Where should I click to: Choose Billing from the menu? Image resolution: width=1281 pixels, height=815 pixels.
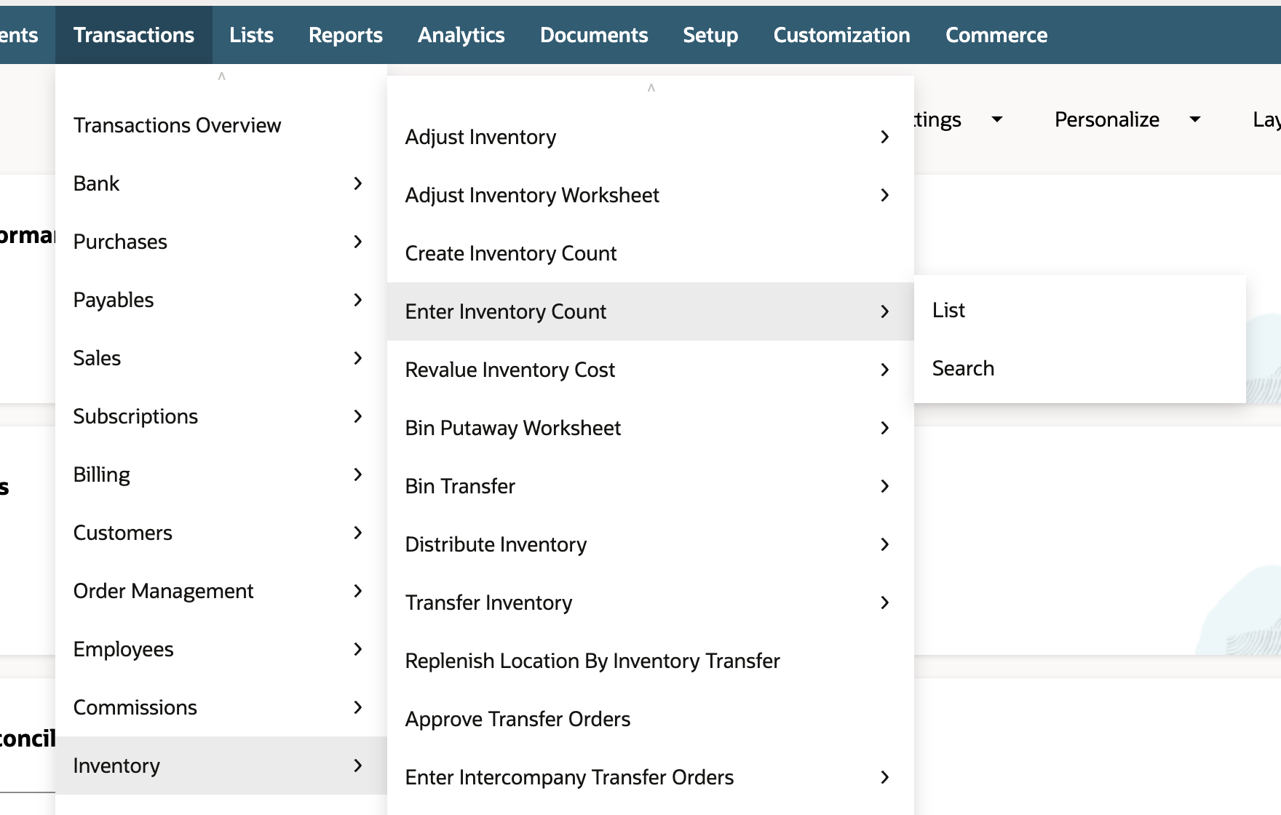tap(221, 474)
